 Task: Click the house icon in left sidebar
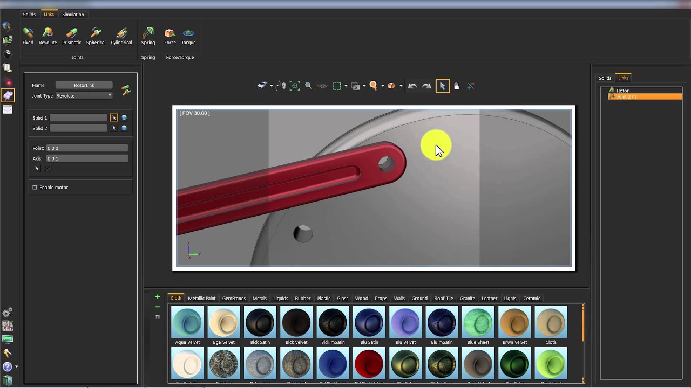[8, 26]
